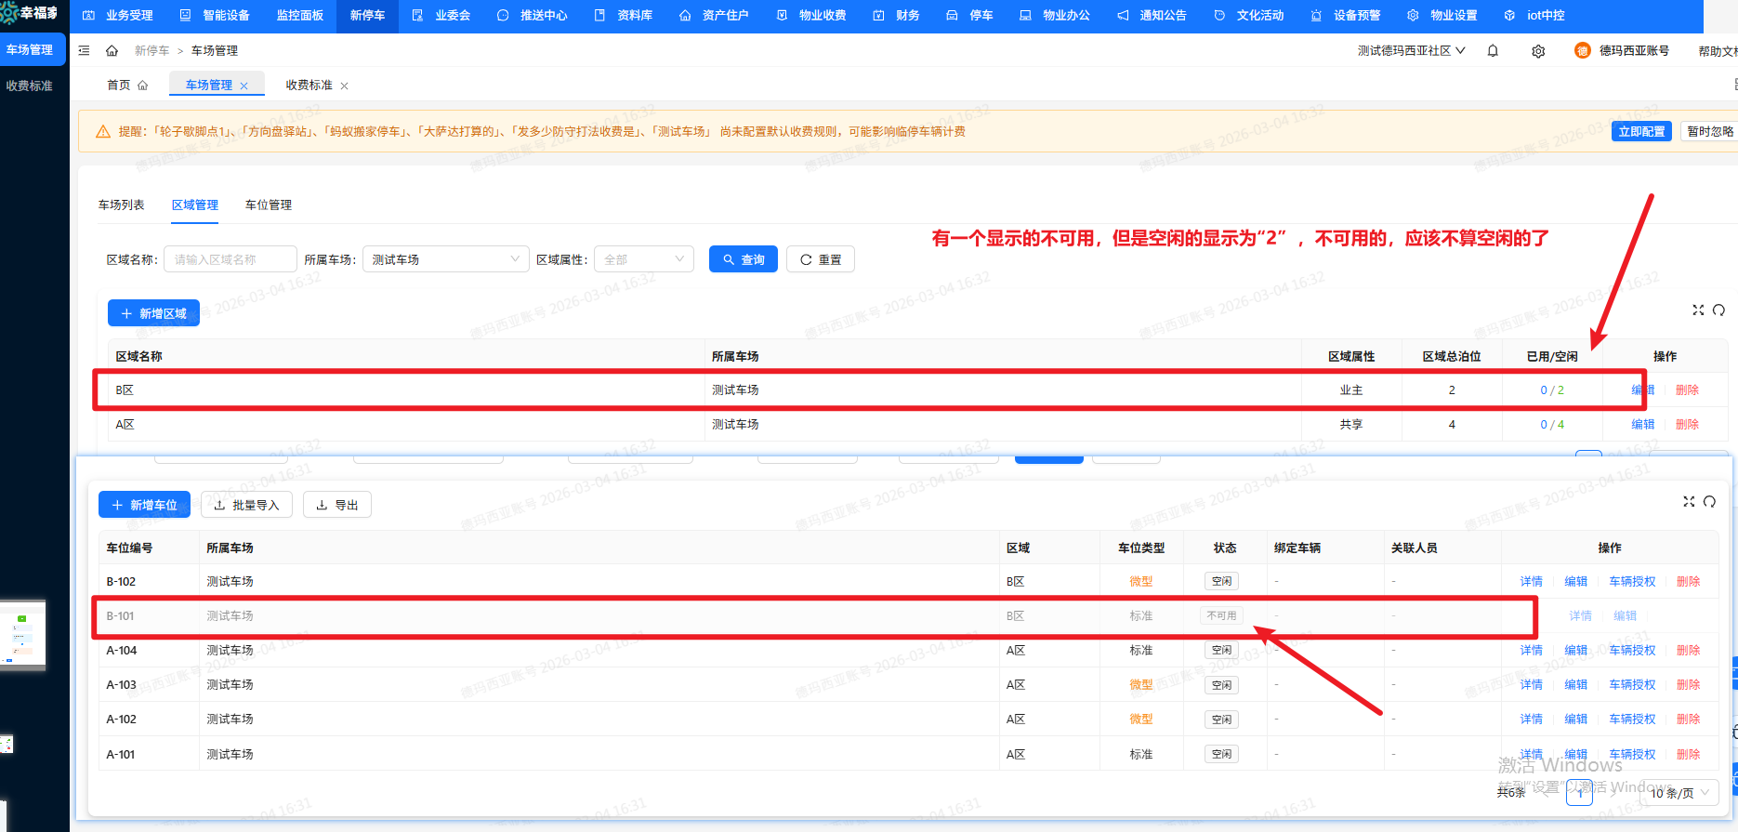Click the 查询 search button
1738x832 pixels.
(x=743, y=259)
